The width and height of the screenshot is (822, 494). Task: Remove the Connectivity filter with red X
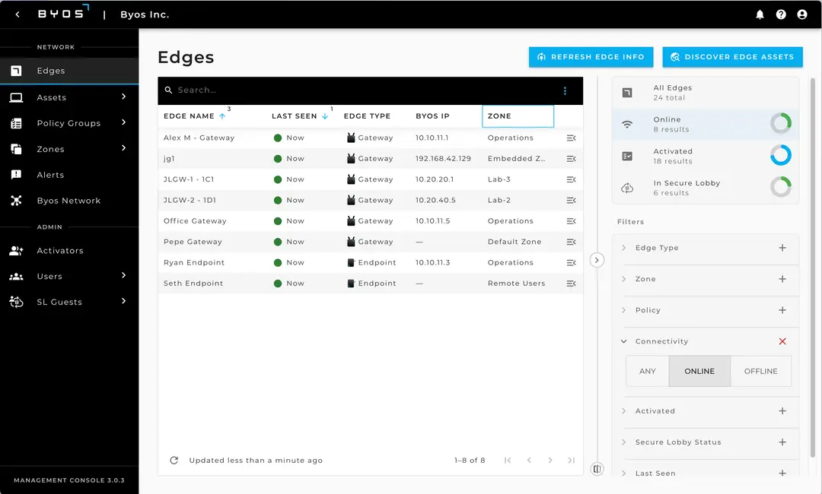782,342
